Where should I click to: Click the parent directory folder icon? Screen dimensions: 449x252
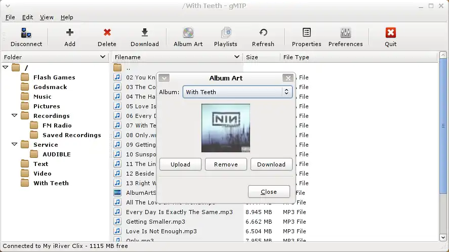tap(117, 68)
